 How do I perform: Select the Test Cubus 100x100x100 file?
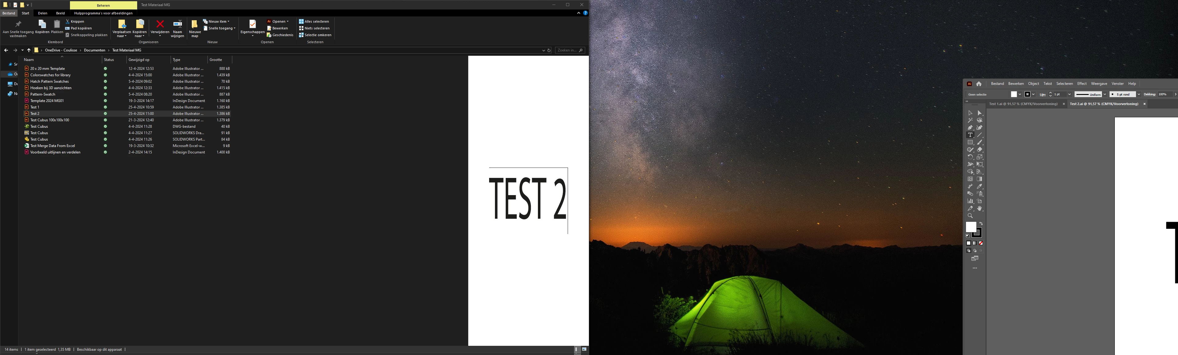(49, 120)
